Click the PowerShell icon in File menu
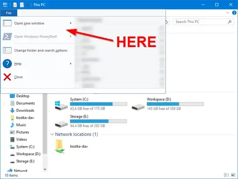This screenshot has height=179, width=238. click(x=7, y=37)
